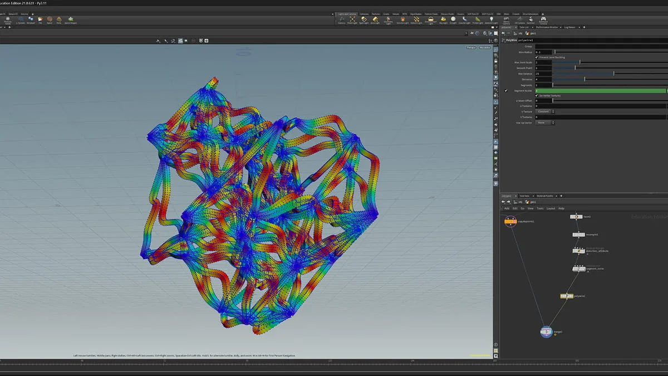Add a Spot Light from shelf
The width and height of the screenshot is (668, 376).
click(x=364, y=20)
